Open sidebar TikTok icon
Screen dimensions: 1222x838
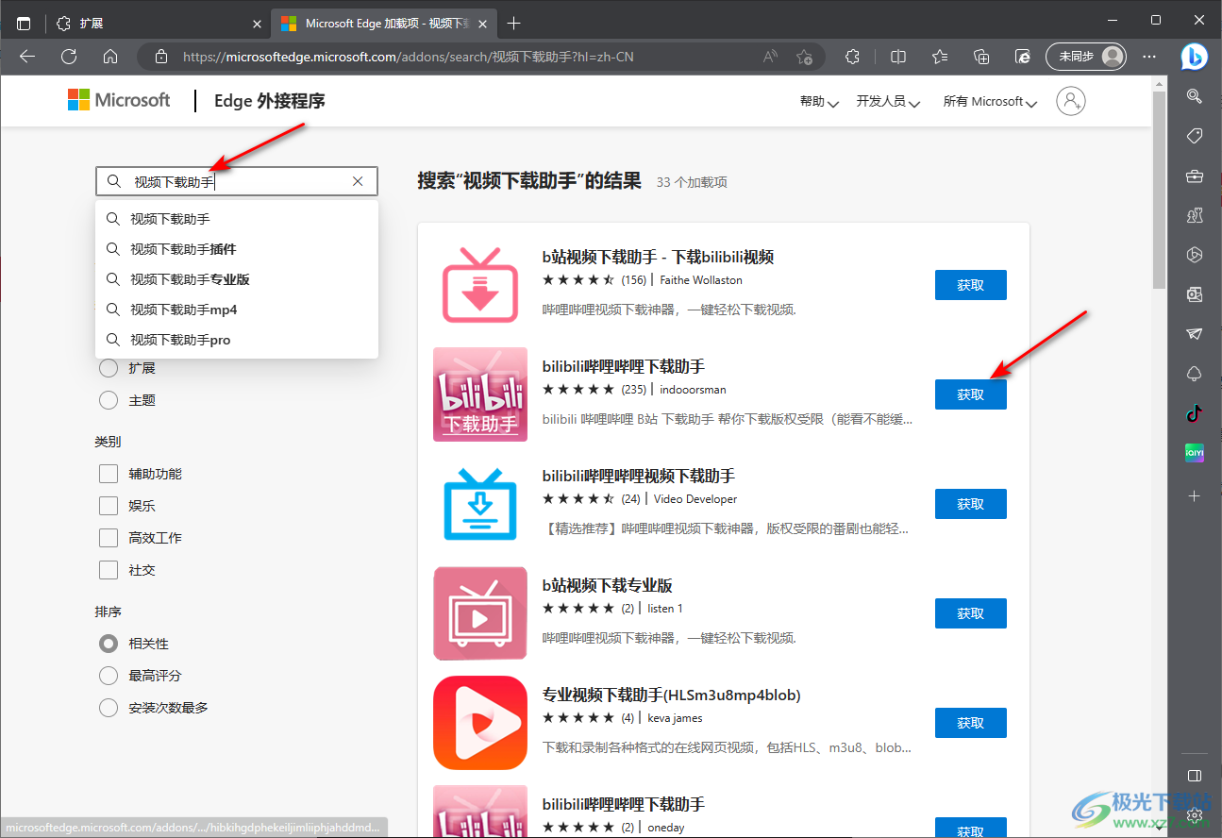1195,412
